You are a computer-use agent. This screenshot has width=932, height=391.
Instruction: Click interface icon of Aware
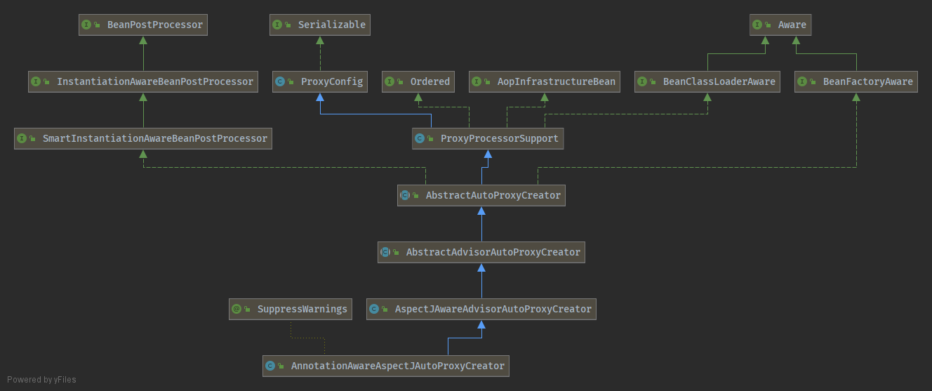[758, 25]
